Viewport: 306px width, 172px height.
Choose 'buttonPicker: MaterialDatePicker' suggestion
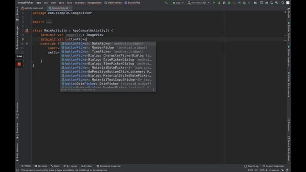(x=108, y=67)
